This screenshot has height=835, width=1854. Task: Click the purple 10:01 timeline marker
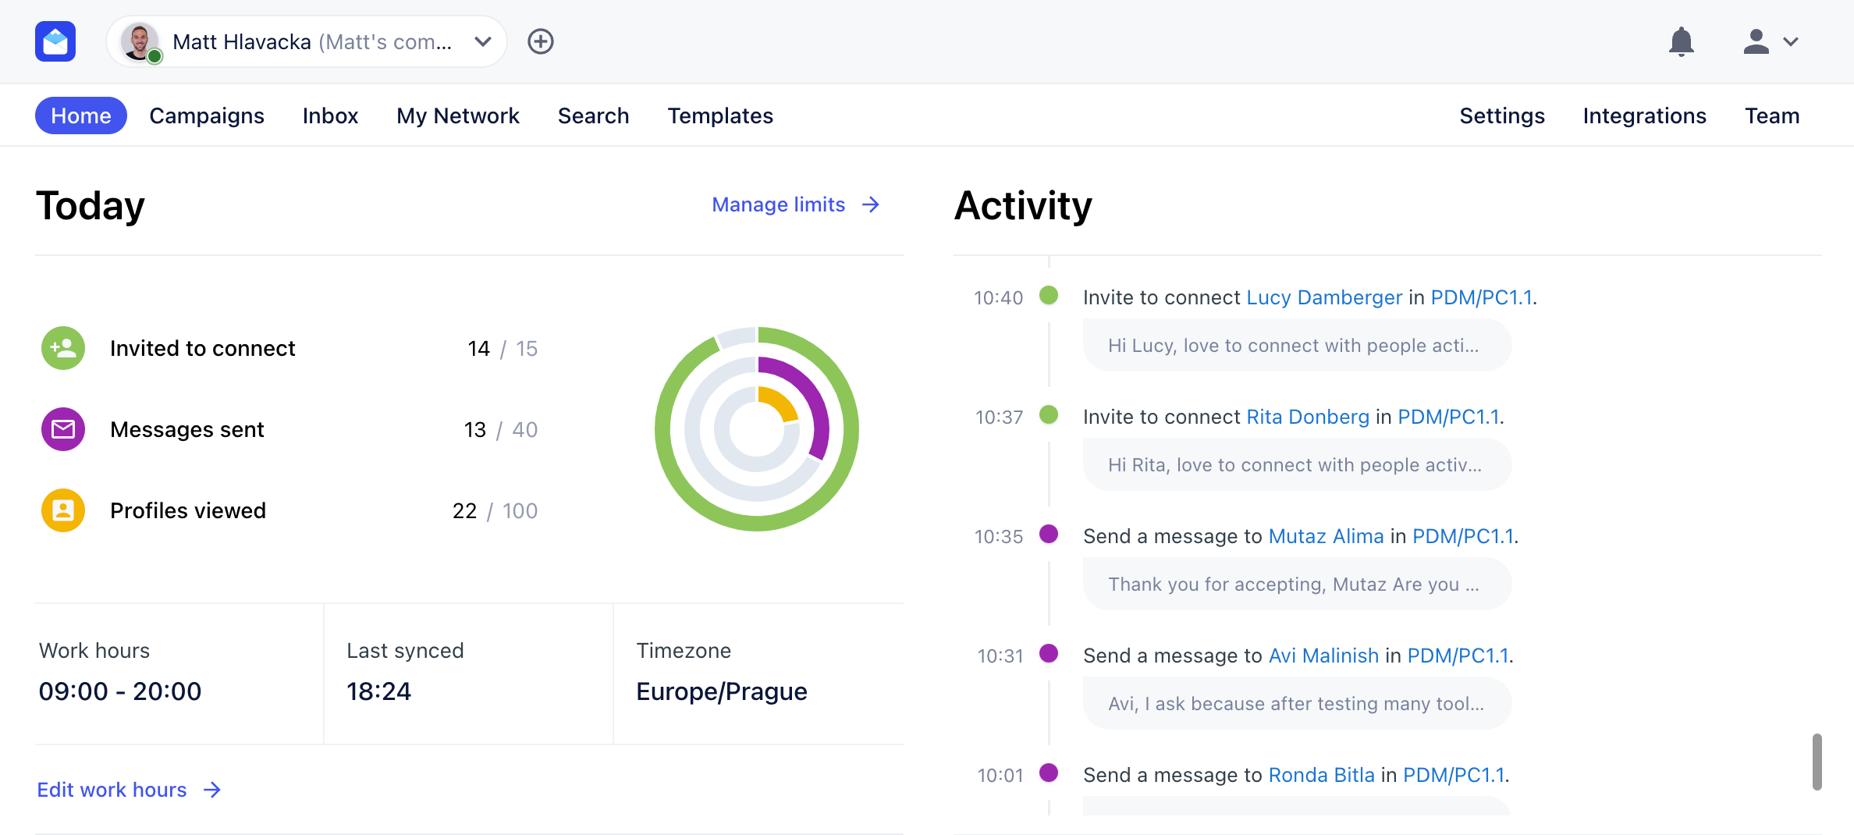click(1049, 773)
